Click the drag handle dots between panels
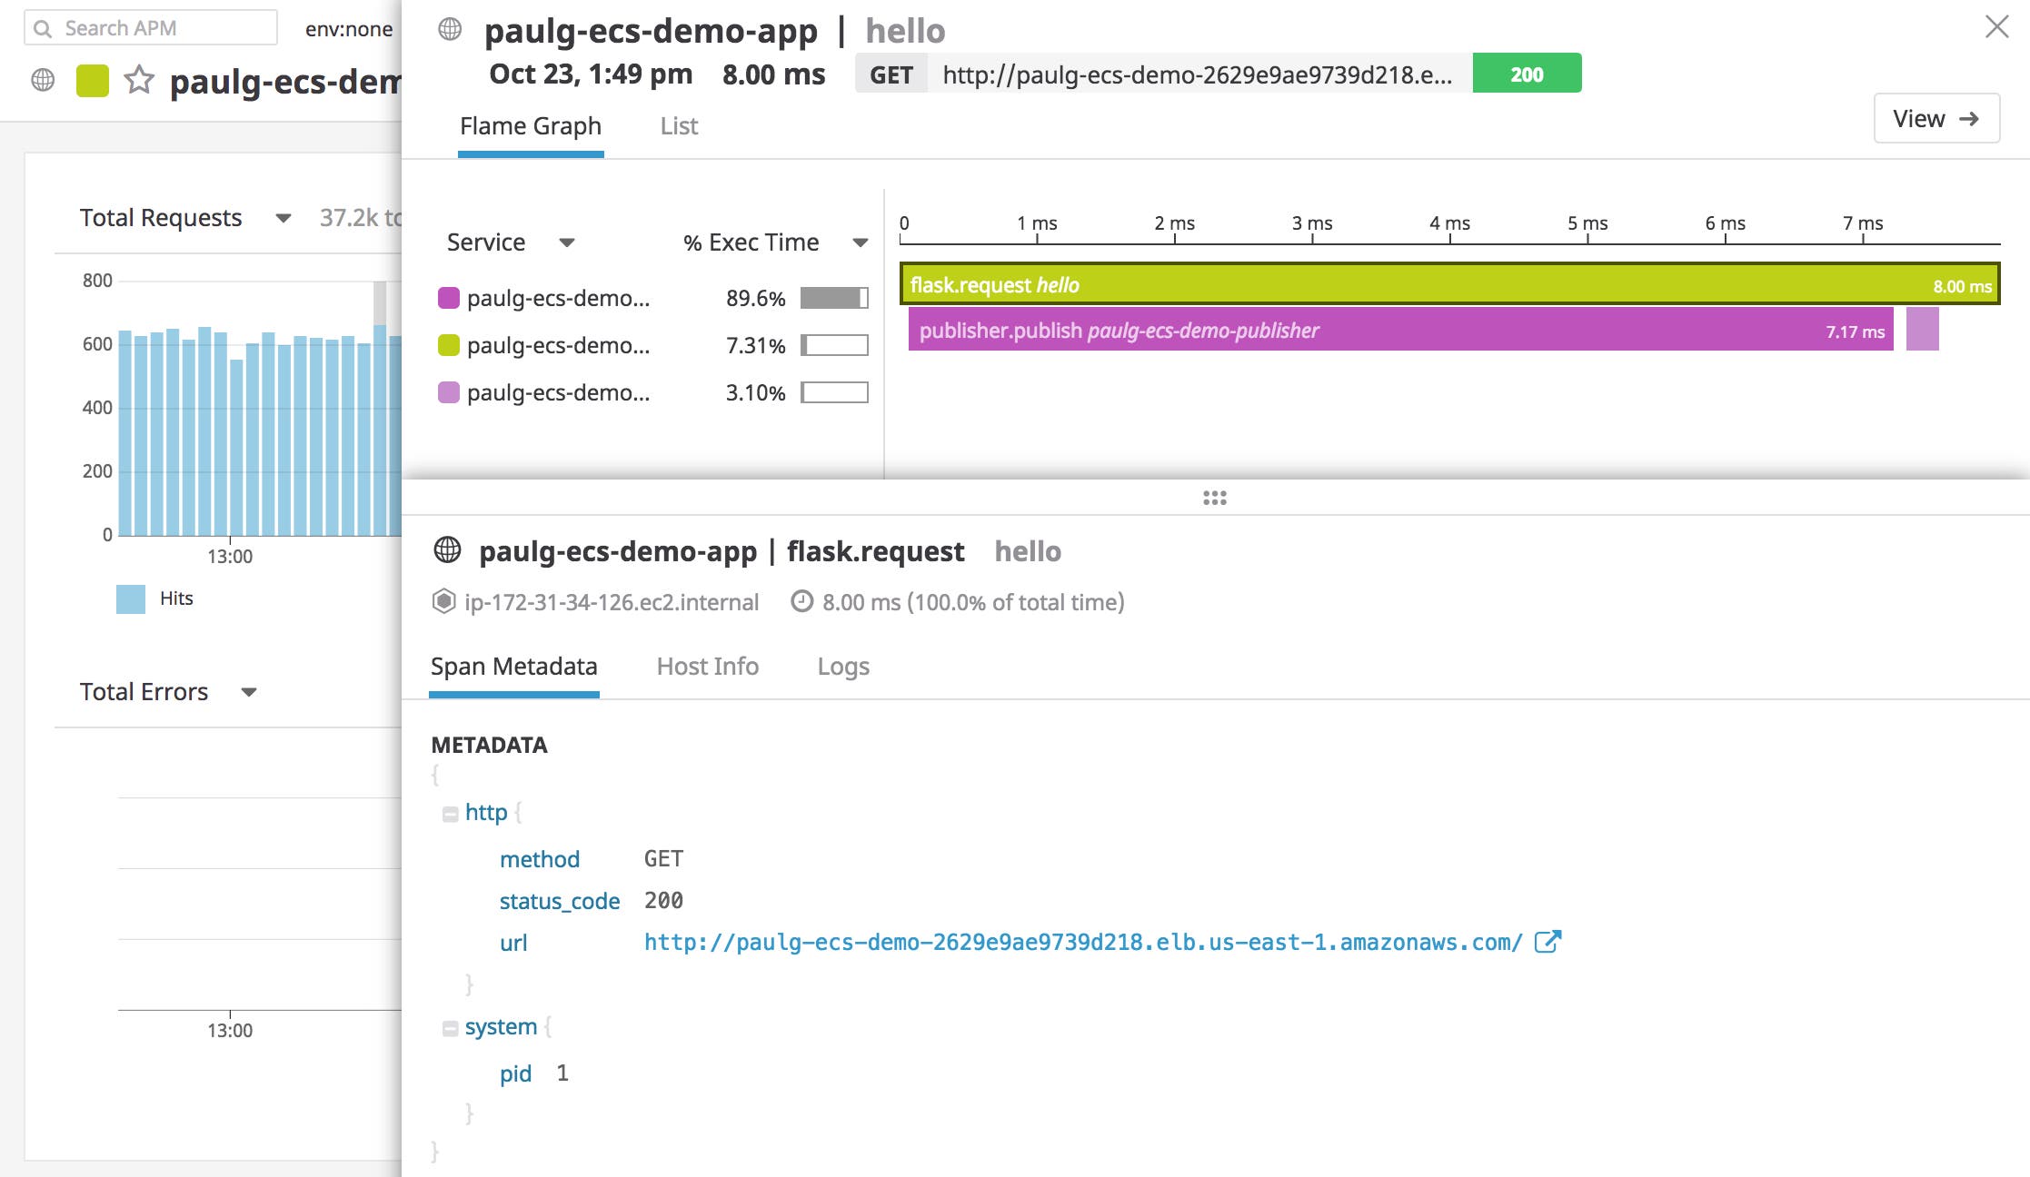 point(1214,497)
